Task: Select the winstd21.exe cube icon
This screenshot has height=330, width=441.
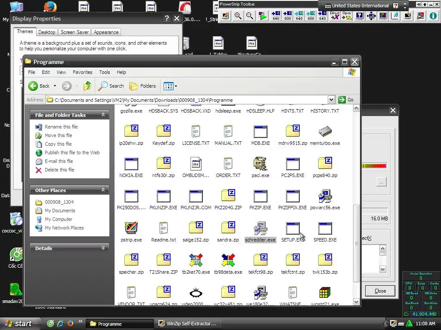Action: coord(325,293)
